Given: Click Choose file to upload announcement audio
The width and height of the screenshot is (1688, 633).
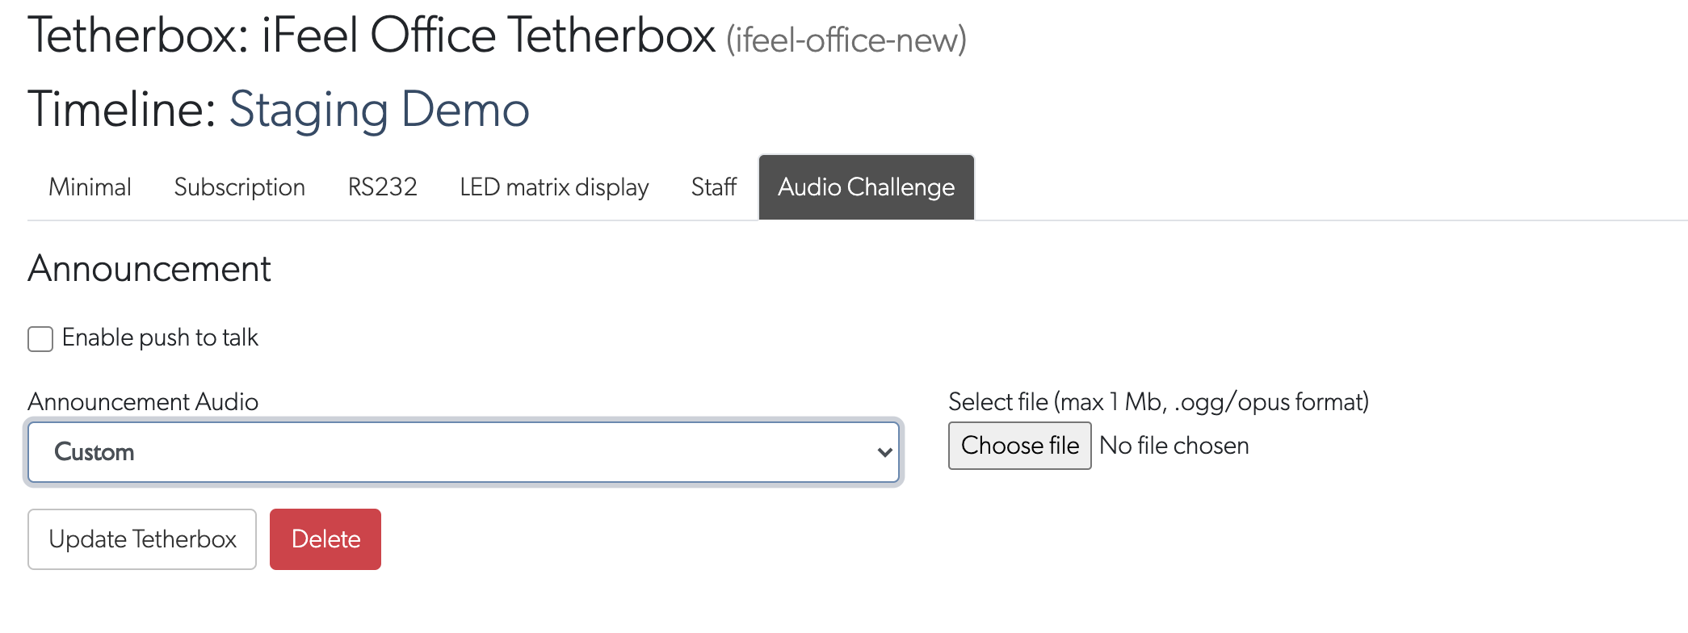Looking at the screenshot, I should click(1019, 445).
